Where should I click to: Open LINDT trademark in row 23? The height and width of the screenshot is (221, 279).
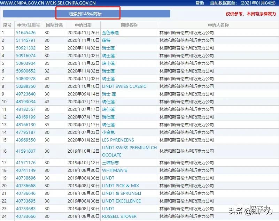(108, 208)
